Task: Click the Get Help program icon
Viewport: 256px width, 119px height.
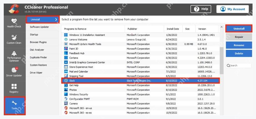Action: [x=66, y=85]
